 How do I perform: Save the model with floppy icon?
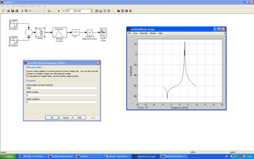13,11
